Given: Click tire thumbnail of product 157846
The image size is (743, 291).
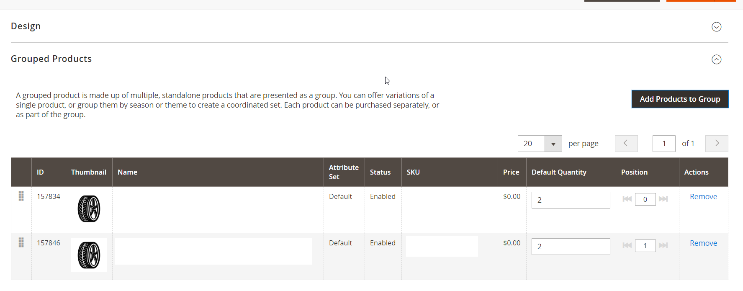Looking at the screenshot, I should click(x=89, y=255).
